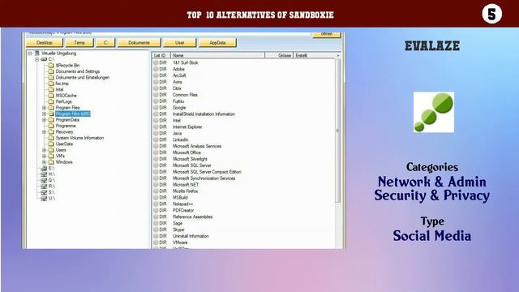The width and height of the screenshot is (519, 292).
Task: Collapse the Virtuelle Umgebung root node
Action: [x=30, y=54]
